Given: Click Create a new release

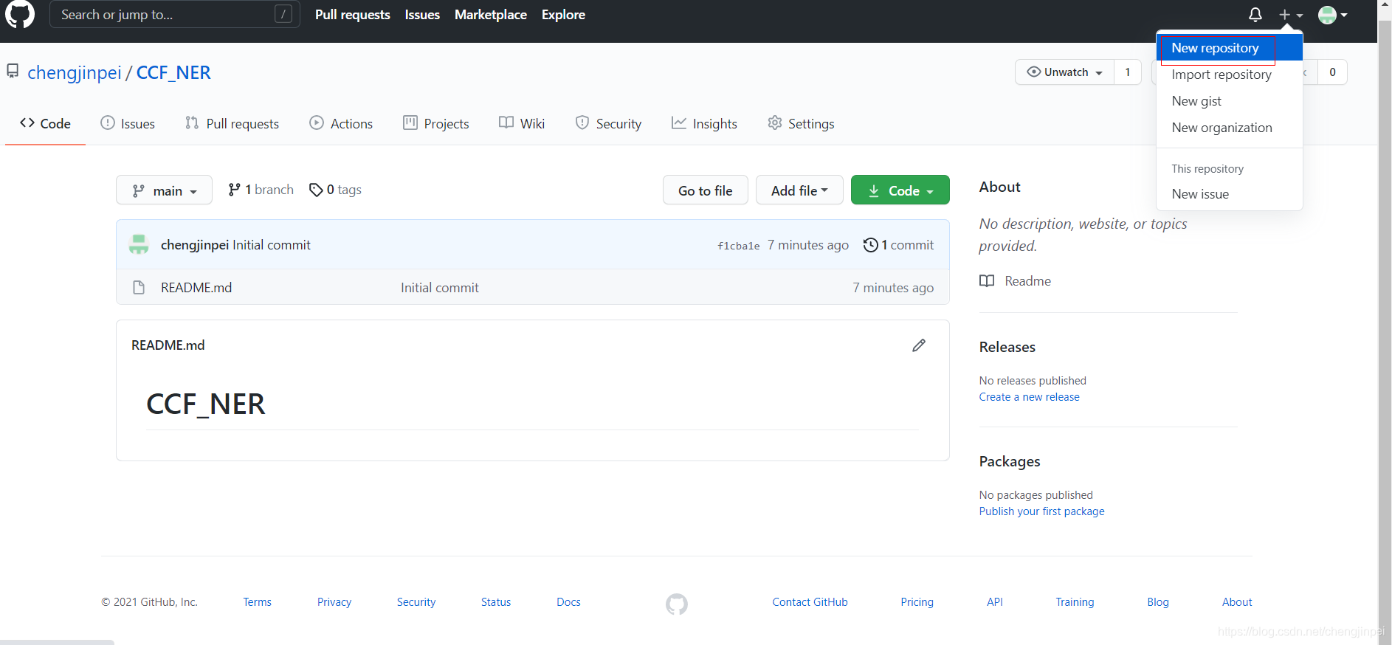Looking at the screenshot, I should coord(1029,397).
